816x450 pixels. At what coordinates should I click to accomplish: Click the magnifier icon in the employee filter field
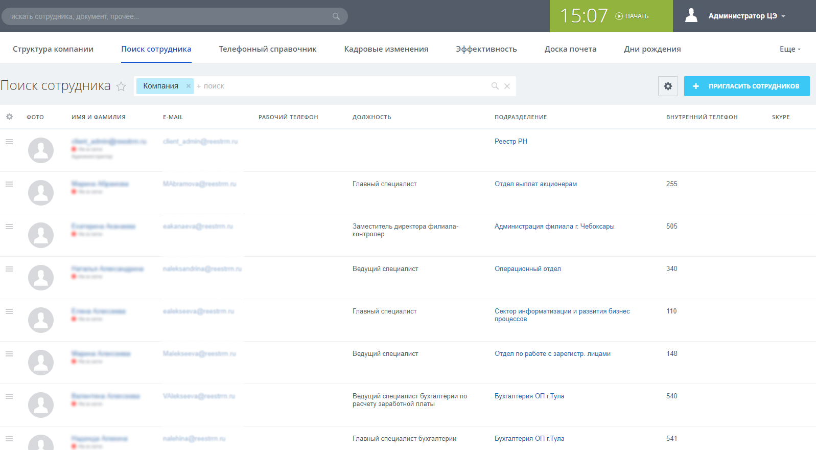click(x=495, y=86)
